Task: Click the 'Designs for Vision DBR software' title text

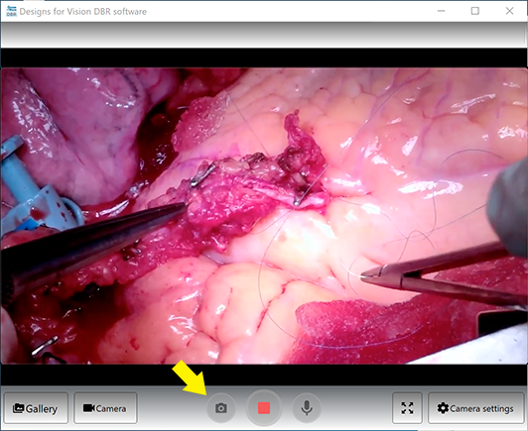Action: click(x=82, y=12)
